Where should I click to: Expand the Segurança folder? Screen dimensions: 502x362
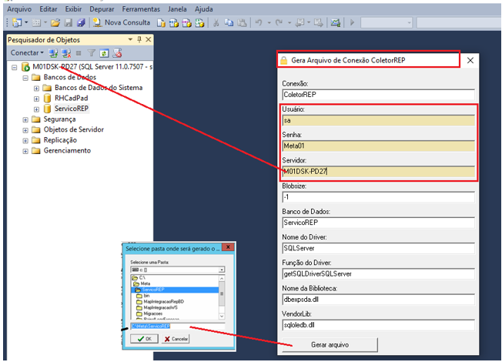point(25,119)
